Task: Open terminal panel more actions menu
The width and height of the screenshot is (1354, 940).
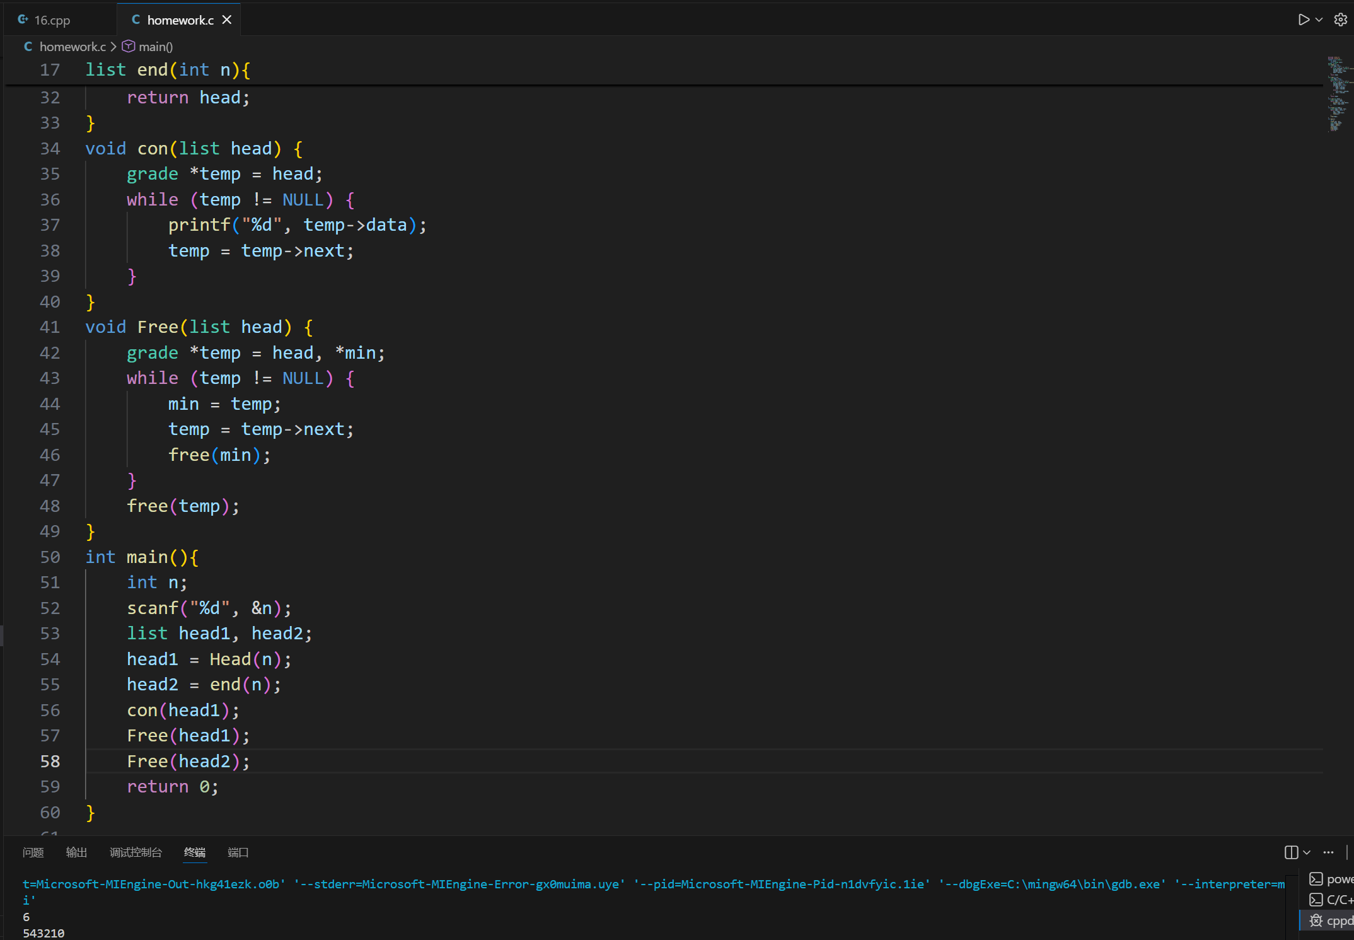Action: click(x=1328, y=852)
